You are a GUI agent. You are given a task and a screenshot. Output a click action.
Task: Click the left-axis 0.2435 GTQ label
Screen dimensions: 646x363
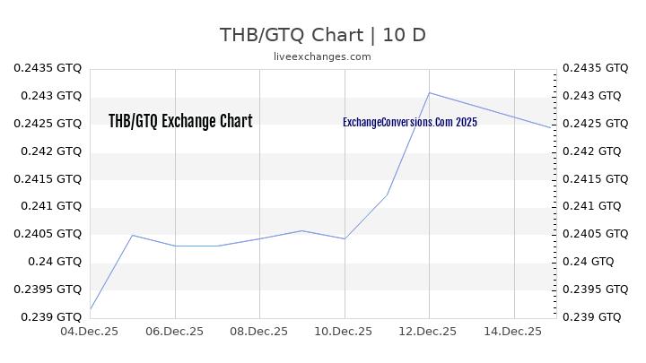[x=47, y=67]
